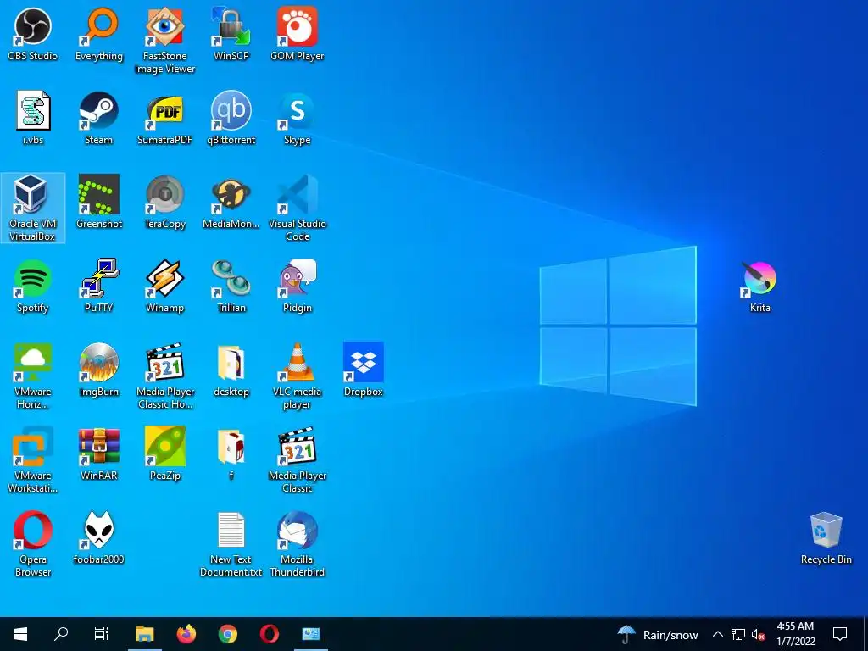
Task: Click the PeaZip shortcut
Action: 165,453
